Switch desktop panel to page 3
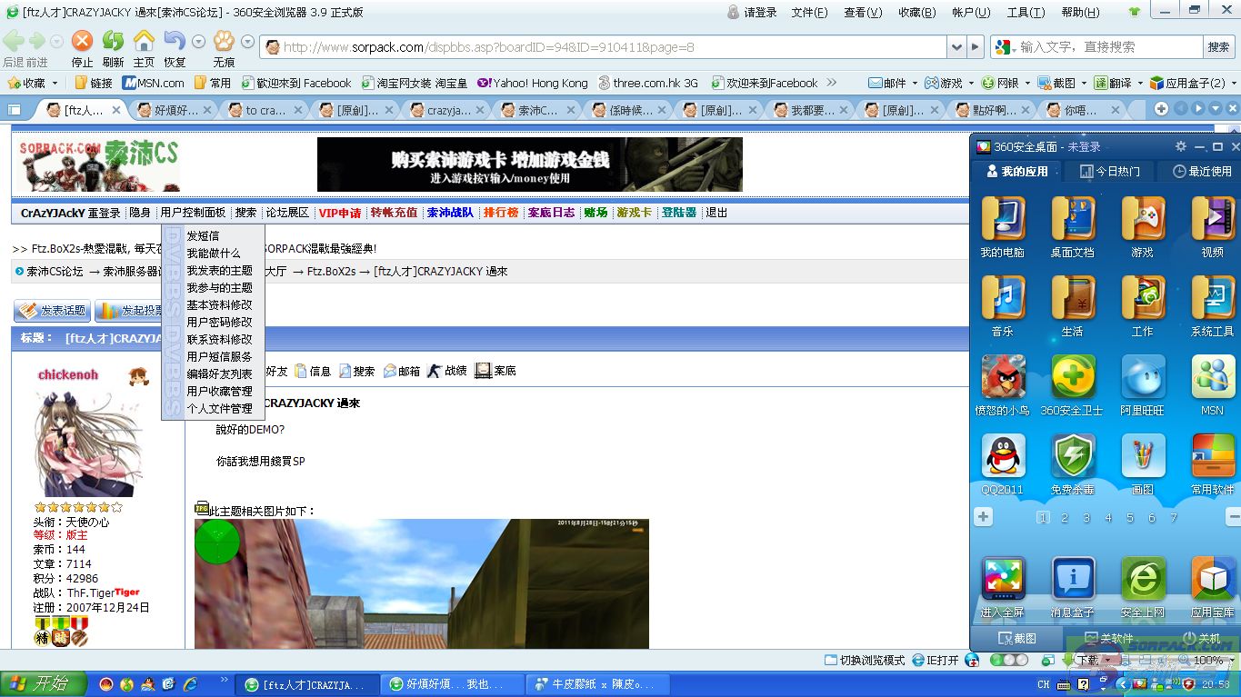 coord(1086,517)
